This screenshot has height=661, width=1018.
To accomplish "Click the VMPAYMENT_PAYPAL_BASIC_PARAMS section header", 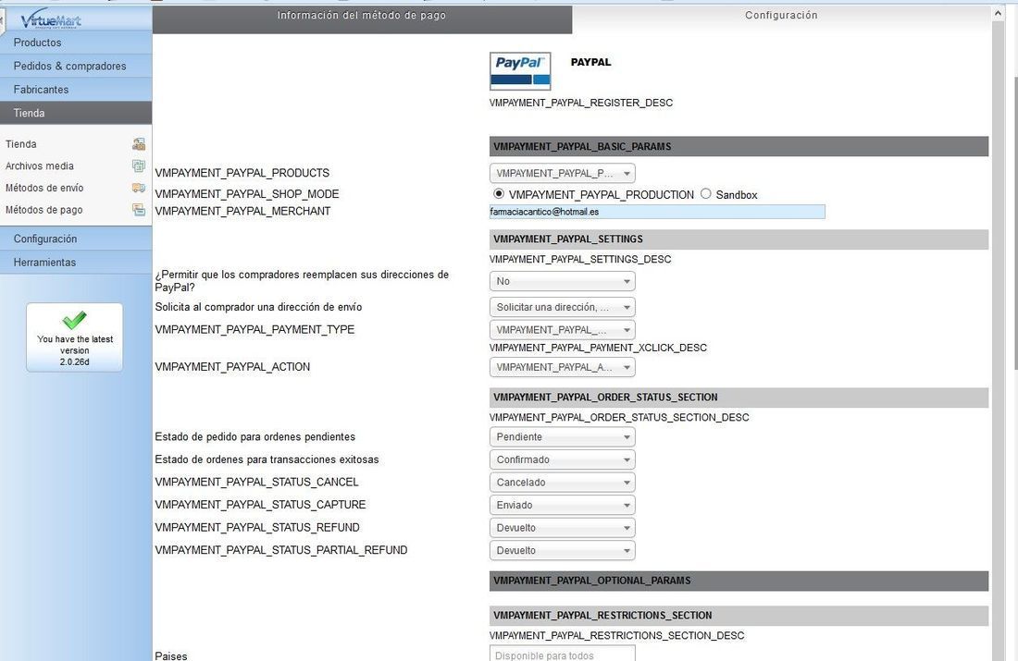I will pyautogui.click(x=739, y=147).
